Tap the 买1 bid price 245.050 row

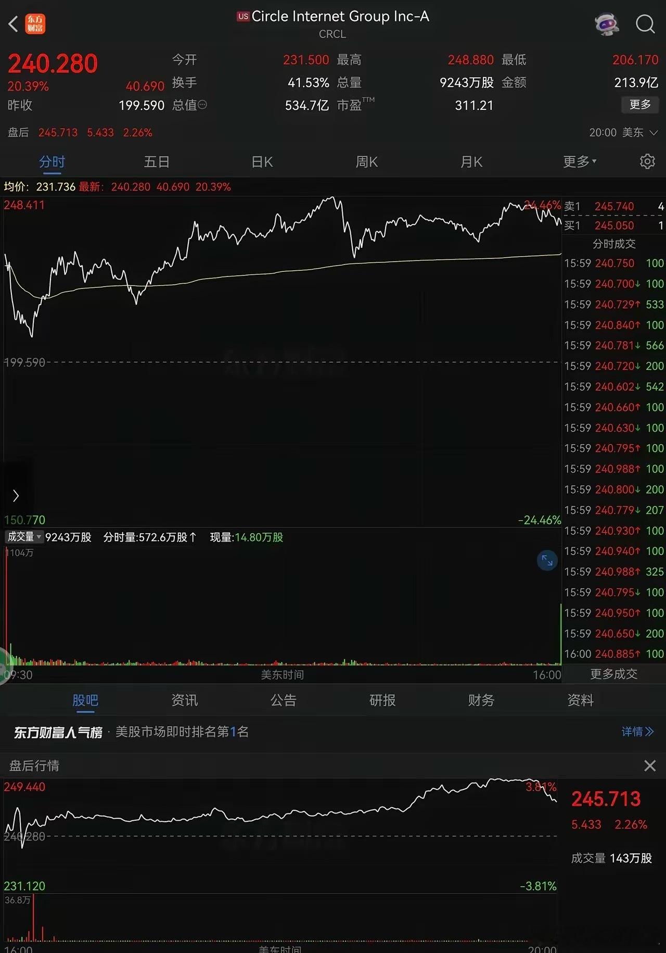click(x=614, y=225)
